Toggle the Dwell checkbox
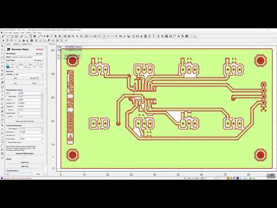 pyautogui.click(x=8, y=117)
